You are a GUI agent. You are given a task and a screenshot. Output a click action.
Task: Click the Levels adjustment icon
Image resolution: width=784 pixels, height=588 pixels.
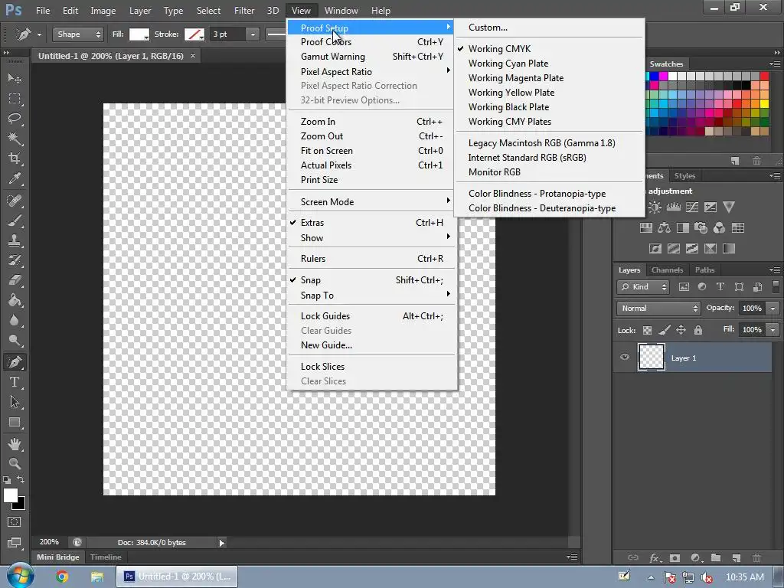coord(674,207)
